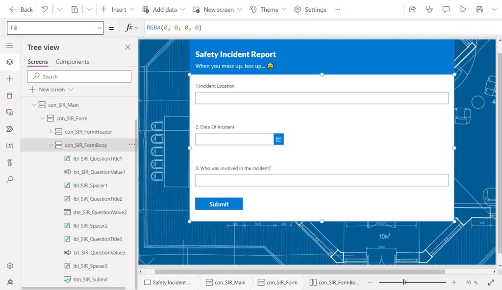Open the Power Automate icon in left rail
Viewport: 502px width, 290px height.
pos(9,129)
